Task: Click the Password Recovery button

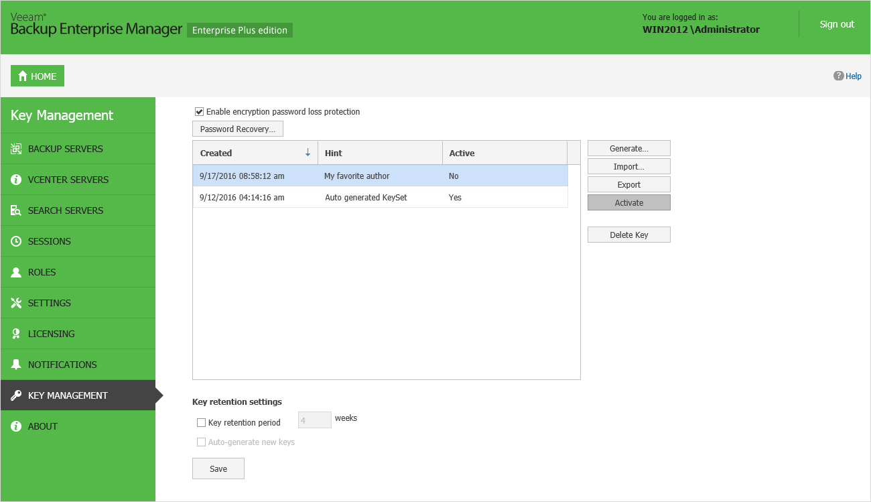Action: (238, 129)
